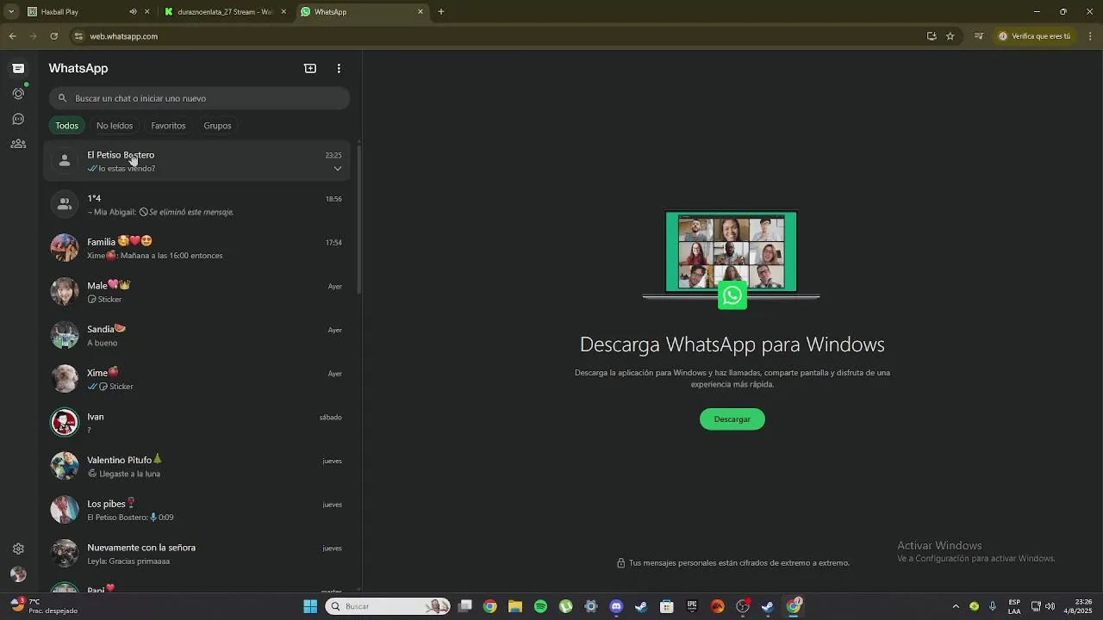The width and height of the screenshot is (1103, 620).
Task: Click Familia group profile picture
Action: point(65,248)
